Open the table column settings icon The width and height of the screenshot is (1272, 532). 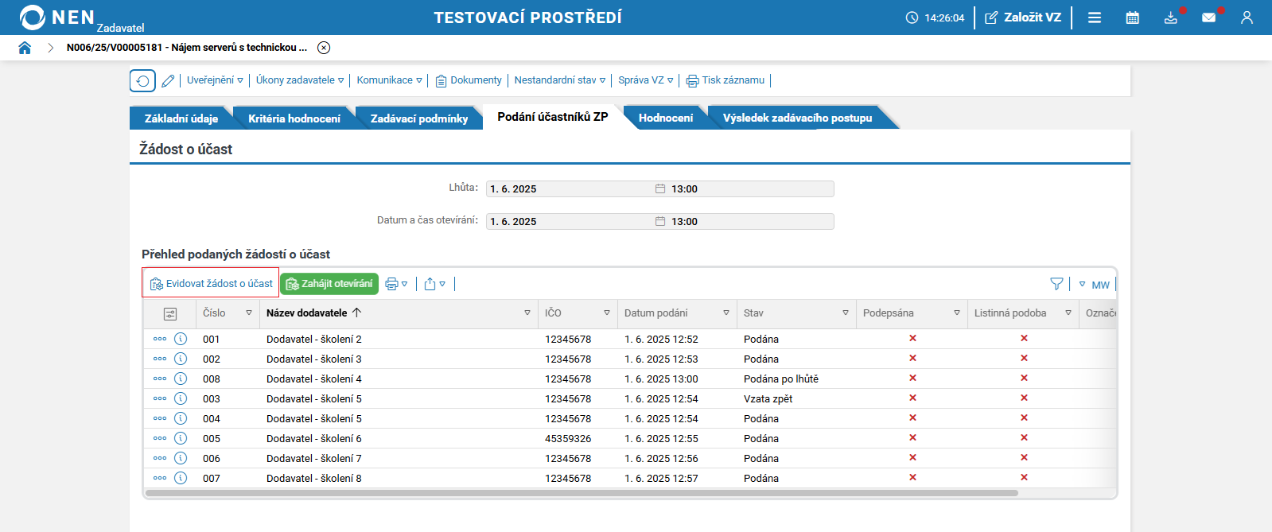pyautogui.click(x=170, y=313)
